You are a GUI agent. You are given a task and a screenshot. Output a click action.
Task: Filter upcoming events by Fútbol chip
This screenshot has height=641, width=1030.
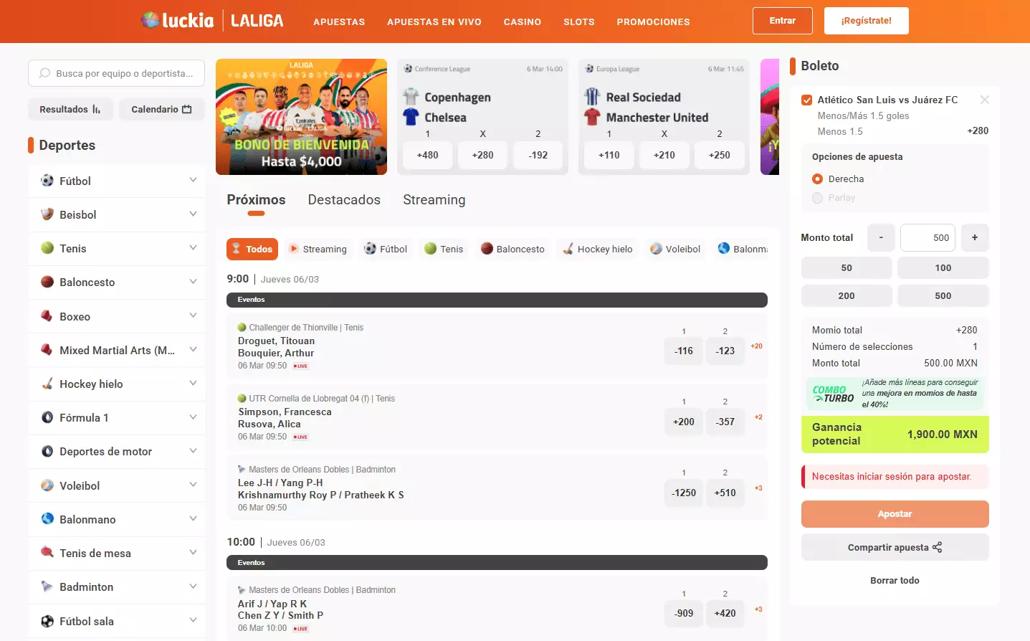click(386, 249)
